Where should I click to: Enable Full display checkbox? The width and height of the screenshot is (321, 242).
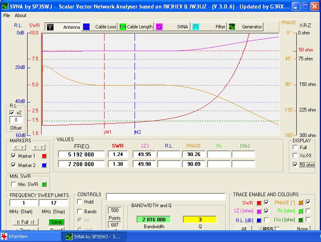[x=295, y=147]
